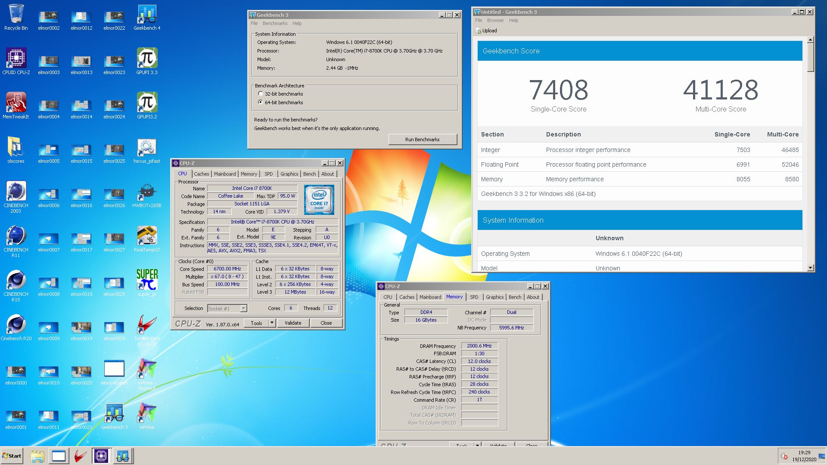
Task: Select 64-bit benchmarks radio button
Action: (x=261, y=102)
